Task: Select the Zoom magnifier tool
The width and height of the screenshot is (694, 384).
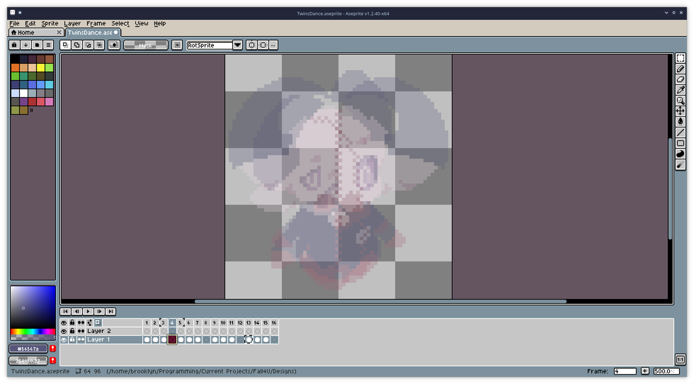Action: (681, 100)
